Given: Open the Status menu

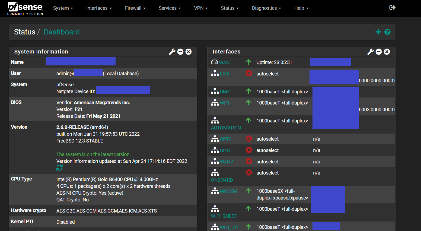Looking at the screenshot, I should (x=230, y=8).
